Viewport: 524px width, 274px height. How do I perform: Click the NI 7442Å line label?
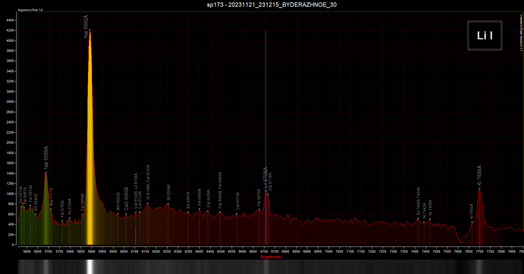click(425, 211)
